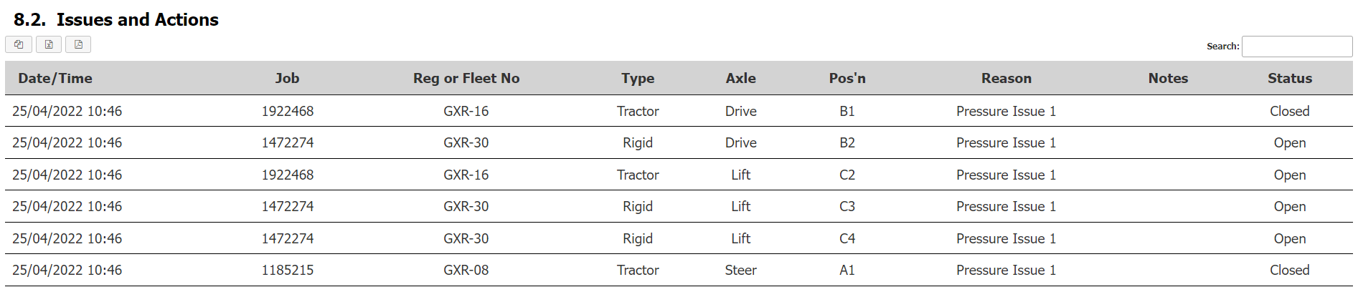Screen dimensions: 1358x287
Task: Sort table by Axle column header
Action: (740, 78)
